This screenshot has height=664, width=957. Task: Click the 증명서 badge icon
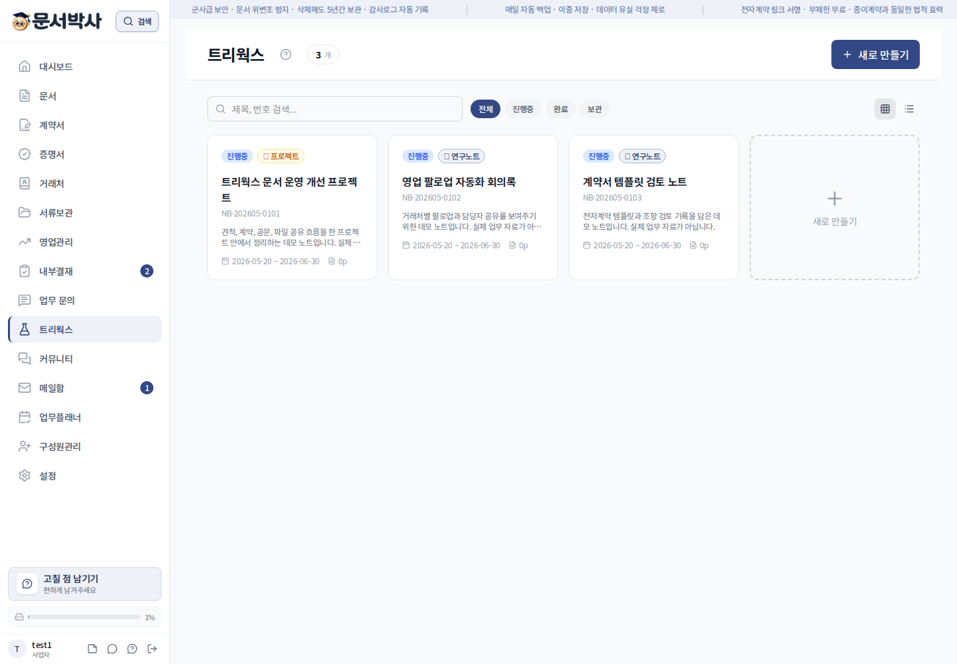[25, 154]
